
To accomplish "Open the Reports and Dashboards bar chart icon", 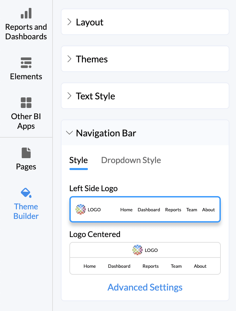I will point(26,13).
